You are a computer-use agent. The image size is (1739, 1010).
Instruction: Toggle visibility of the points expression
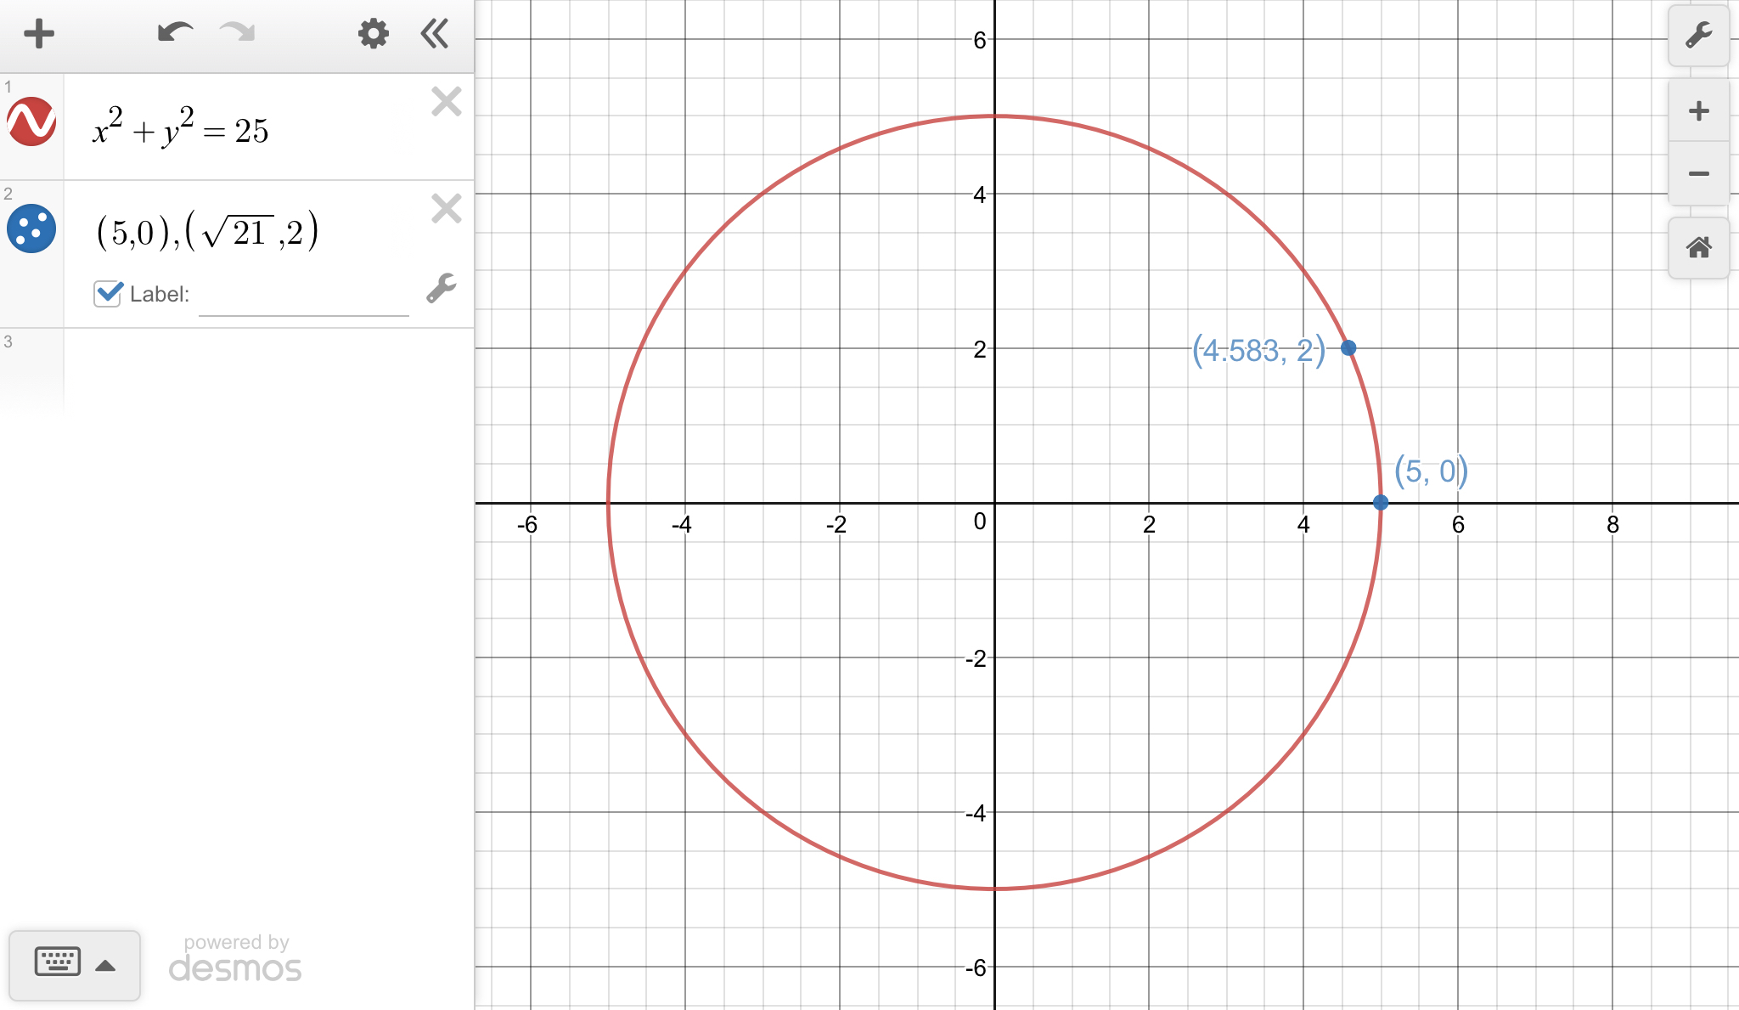[31, 229]
